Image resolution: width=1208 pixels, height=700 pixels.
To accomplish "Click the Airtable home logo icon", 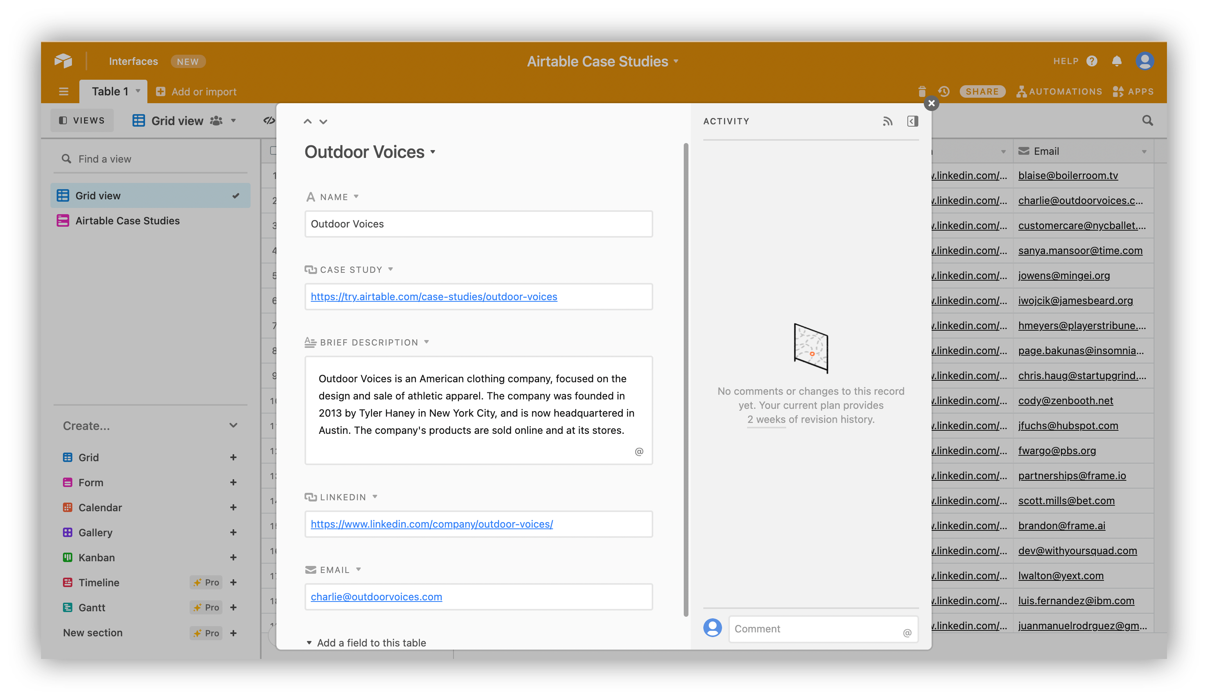I will tap(63, 61).
